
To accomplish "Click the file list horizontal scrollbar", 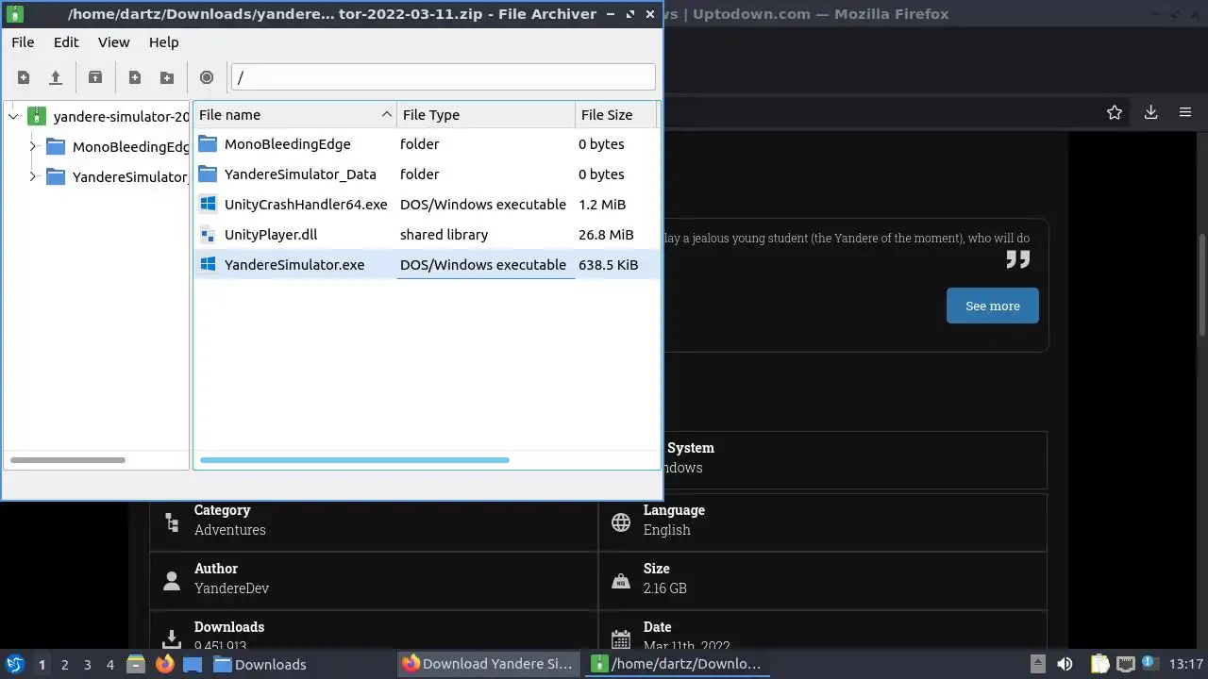I will tap(355, 460).
